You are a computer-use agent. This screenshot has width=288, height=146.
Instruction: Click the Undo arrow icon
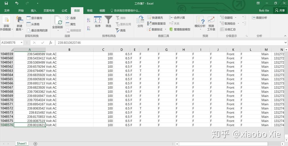click(17, 3)
